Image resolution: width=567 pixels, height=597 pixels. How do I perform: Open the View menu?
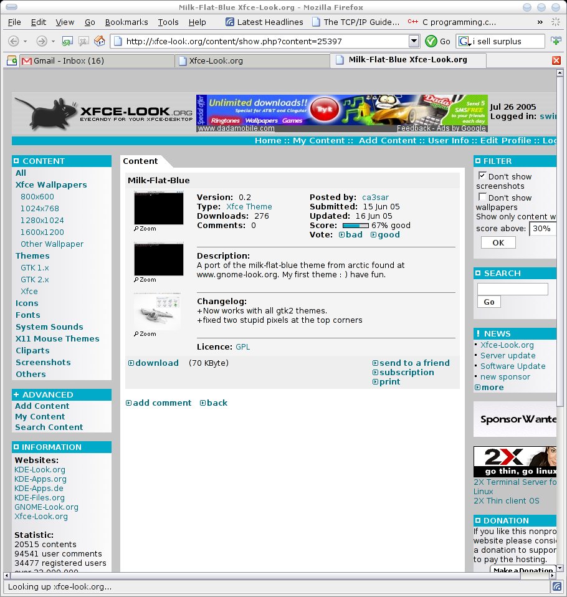(65, 22)
